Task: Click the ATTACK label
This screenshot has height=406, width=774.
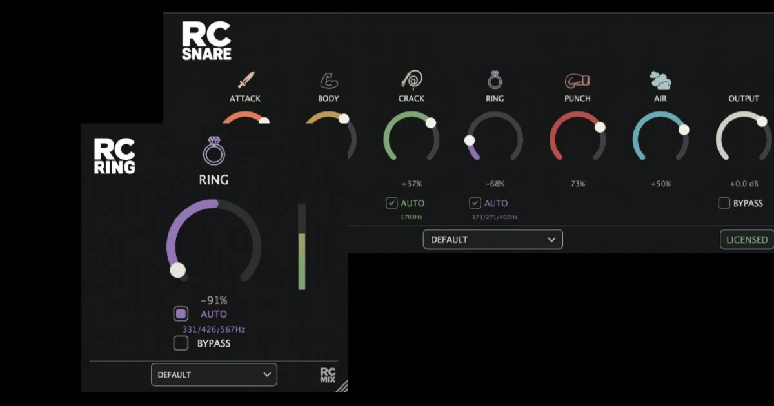Action: 245,99
